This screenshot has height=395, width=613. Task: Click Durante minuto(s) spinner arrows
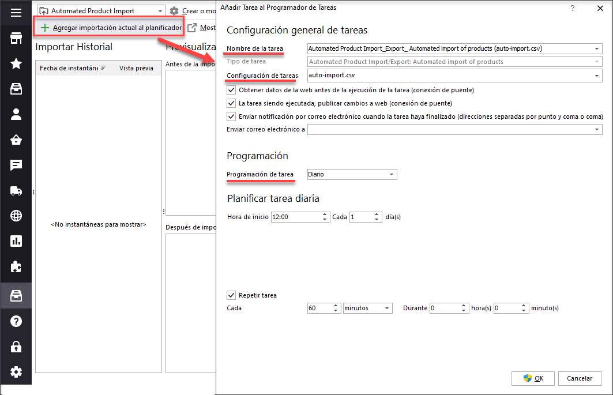coord(524,308)
